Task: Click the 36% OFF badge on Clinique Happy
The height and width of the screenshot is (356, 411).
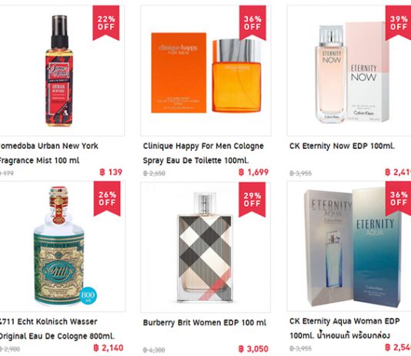Action: [x=252, y=23]
